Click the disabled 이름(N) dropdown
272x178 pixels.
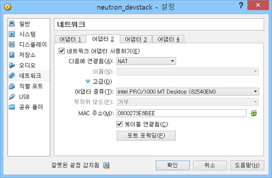pos(188,72)
